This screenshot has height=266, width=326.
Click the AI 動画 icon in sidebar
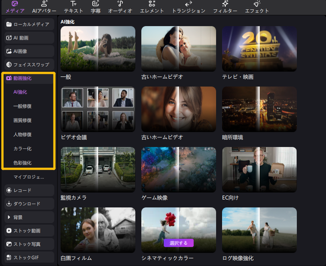9,38
